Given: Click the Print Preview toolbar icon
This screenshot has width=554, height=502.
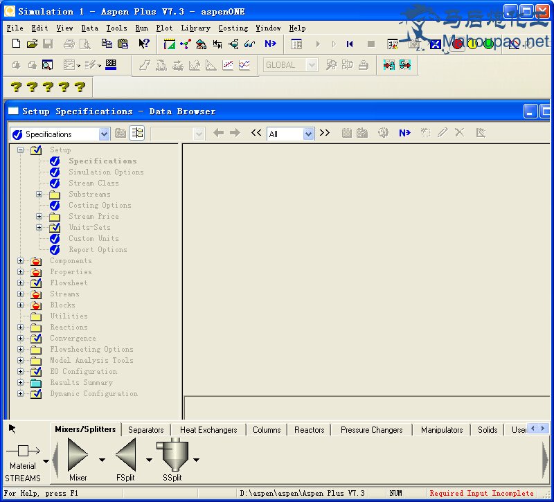Looking at the screenshot, I should point(85,44).
